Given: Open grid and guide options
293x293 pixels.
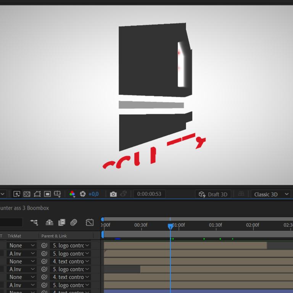Looking at the screenshot, I should (x=57, y=194).
